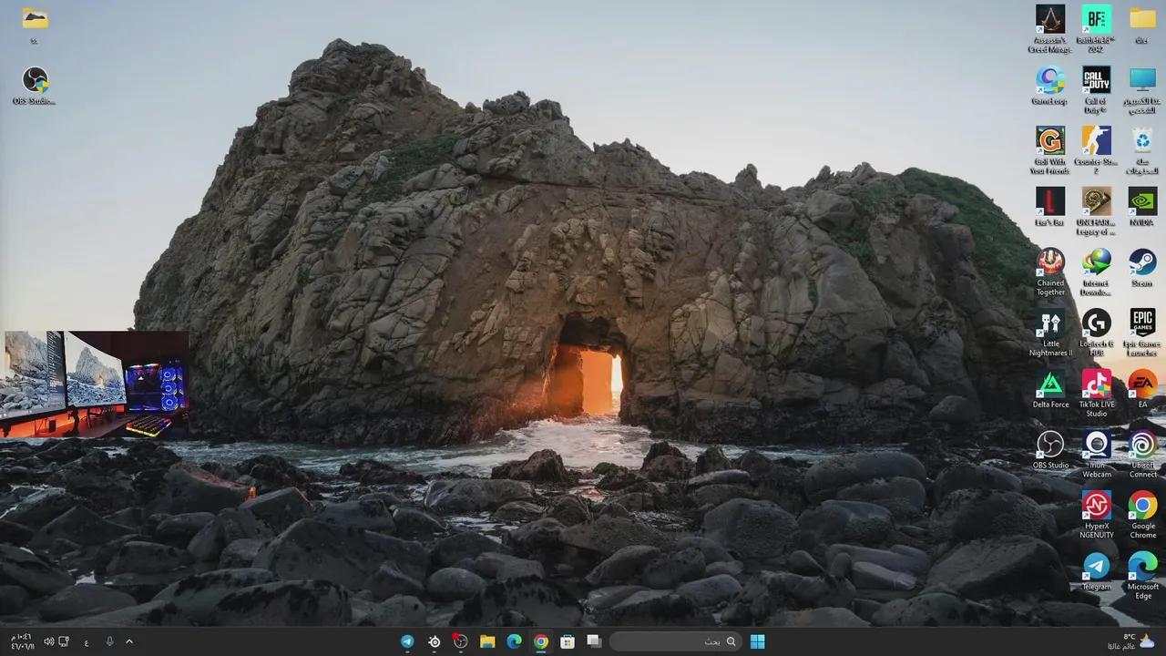Image resolution: width=1166 pixels, height=656 pixels.
Task: Launch Epic Games Launcher from the desktop
Action: [x=1142, y=323]
